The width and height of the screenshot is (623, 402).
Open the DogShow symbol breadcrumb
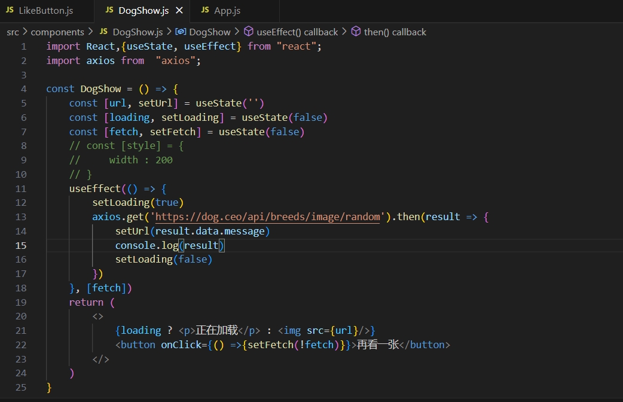point(210,32)
